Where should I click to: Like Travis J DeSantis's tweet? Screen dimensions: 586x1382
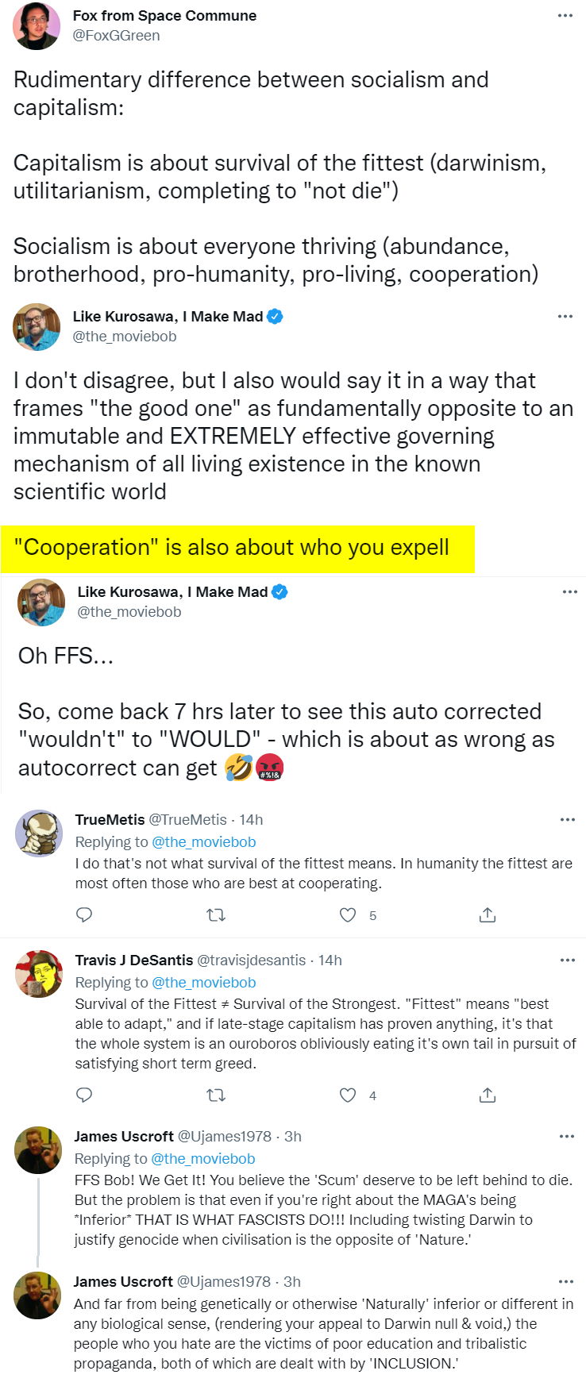click(x=348, y=1095)
